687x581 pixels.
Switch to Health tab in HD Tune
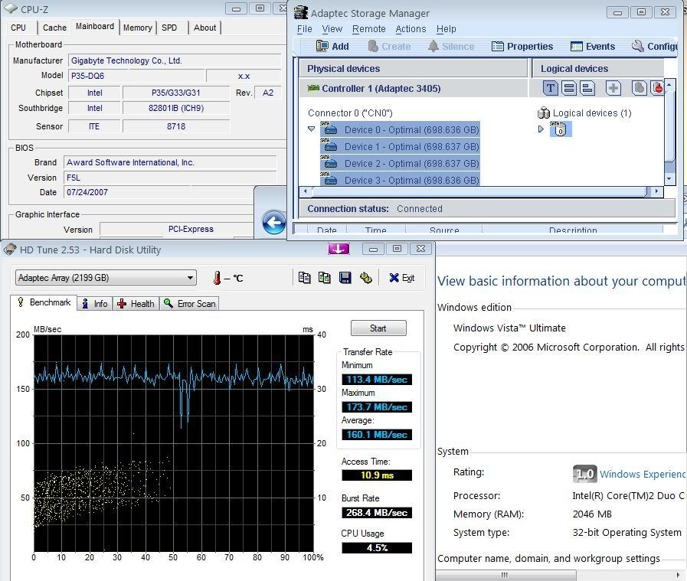click(x=136, y=303)
